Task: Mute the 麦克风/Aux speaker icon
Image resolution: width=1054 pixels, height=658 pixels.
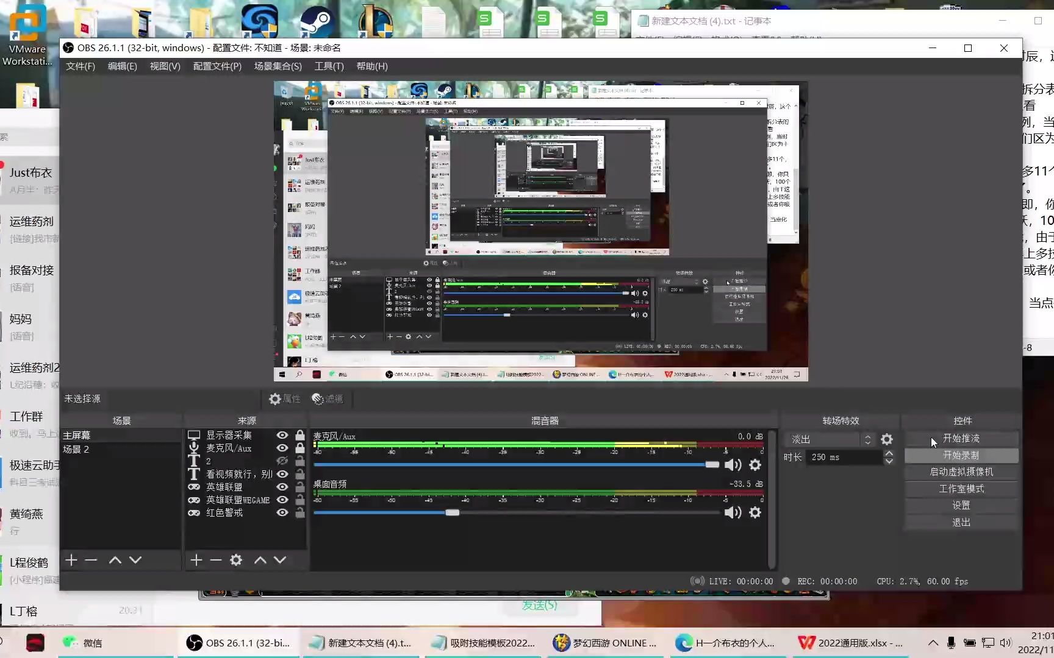Action: point(733,465)
